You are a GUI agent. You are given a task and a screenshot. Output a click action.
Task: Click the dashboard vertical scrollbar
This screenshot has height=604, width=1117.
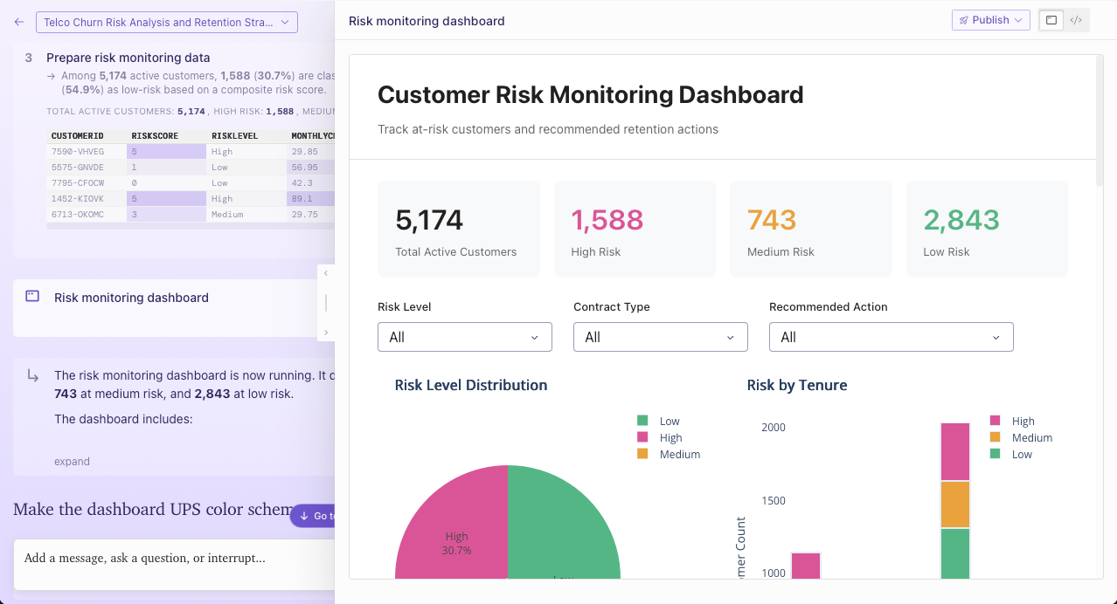point(1100,121)
